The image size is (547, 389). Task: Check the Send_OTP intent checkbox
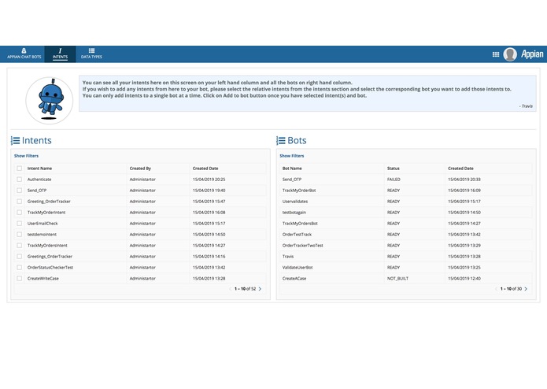(19, 191)
